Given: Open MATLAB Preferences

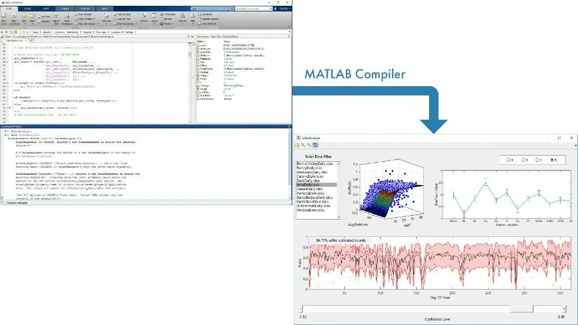Looking at the screenshot, I should (168, 14).
